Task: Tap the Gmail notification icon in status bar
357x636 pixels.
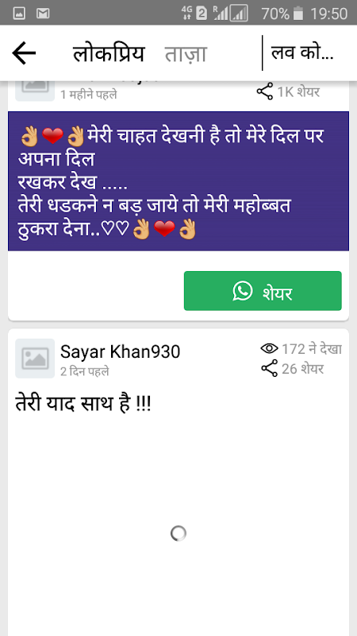Action: [43, 14]
